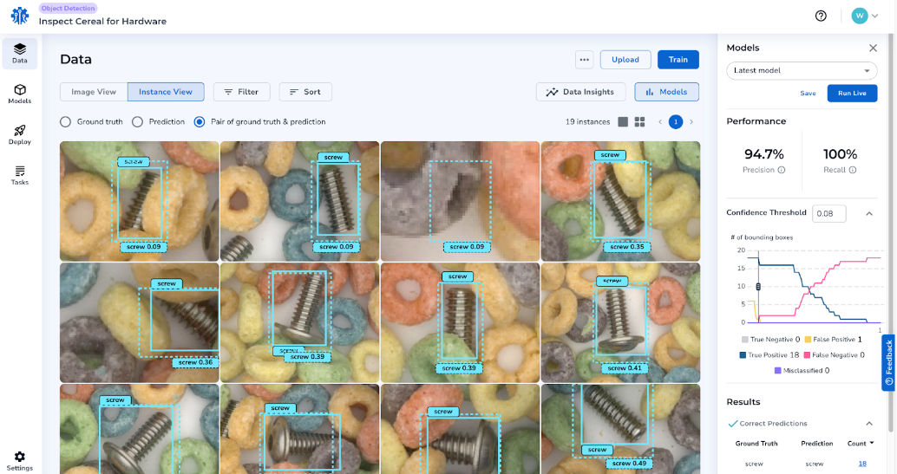This screenshot has height=474, width=897.
Task: Open the screw 0.36 instance thumbnail
Action: click(139, 322)
